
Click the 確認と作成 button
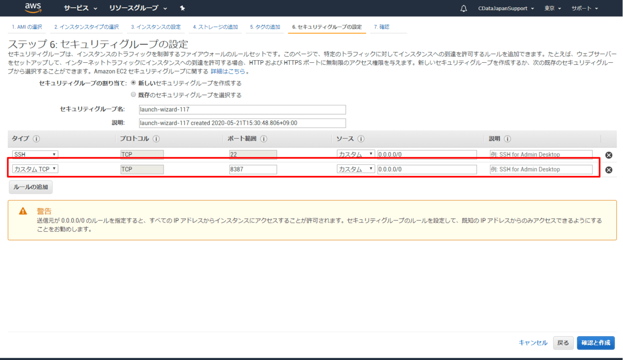pos(595,343)
